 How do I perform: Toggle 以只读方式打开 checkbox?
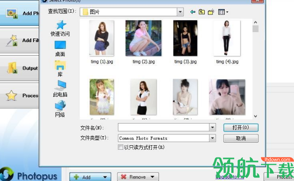point(120,147)
